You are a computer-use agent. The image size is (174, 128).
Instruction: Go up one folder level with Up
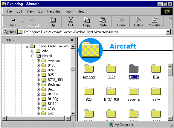tap(53, 22)
